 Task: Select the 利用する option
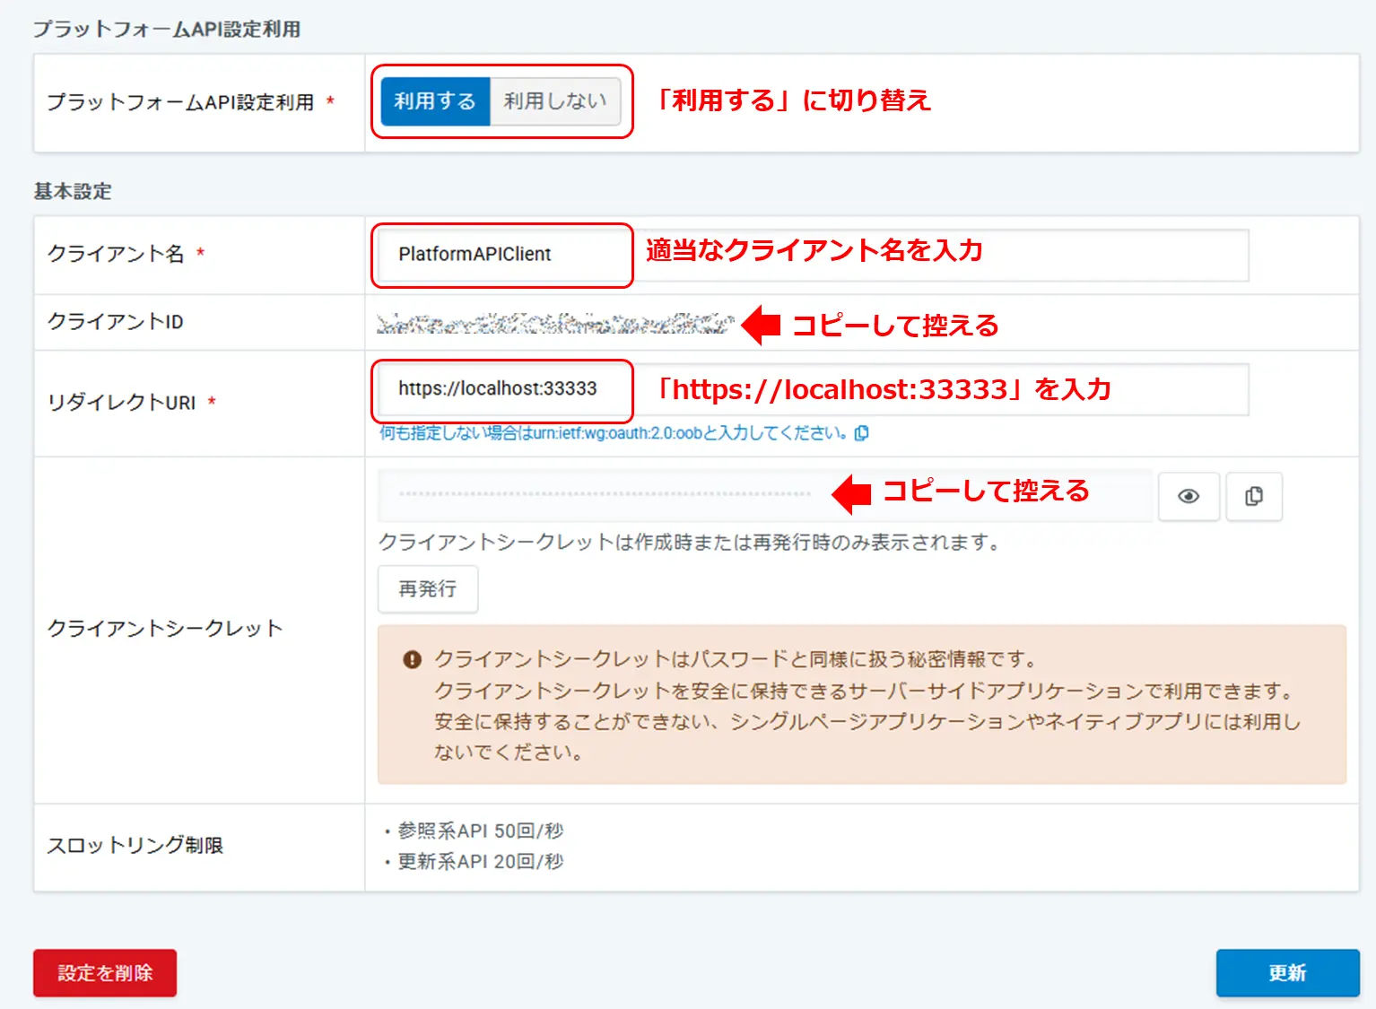(x=434, y=101)
